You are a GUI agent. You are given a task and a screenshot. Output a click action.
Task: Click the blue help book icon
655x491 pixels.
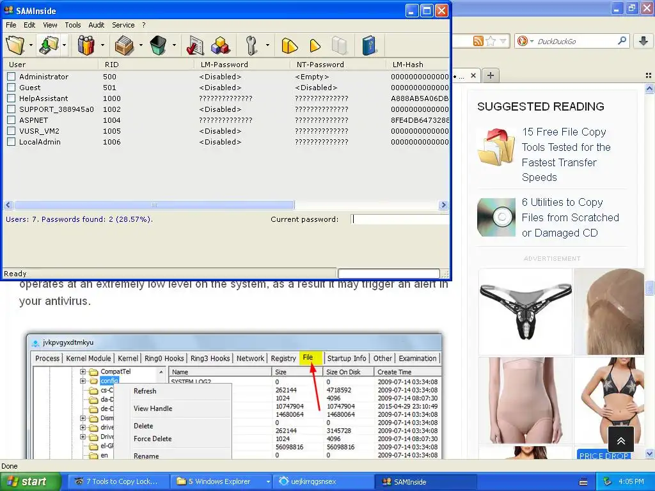coord(369,45)
